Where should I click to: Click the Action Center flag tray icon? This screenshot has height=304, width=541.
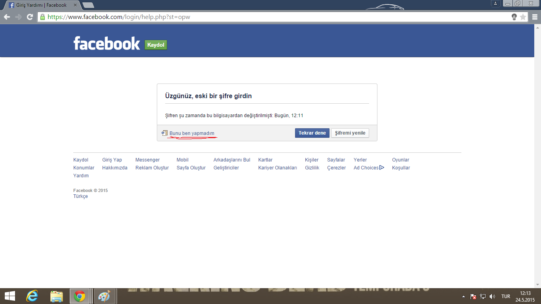tap(473, 296)
